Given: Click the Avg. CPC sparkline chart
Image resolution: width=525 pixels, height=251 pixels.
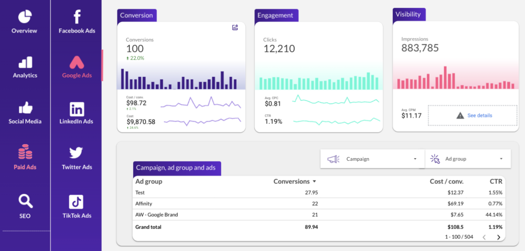Looking at the screenshot, I should [x=336, y=100].
